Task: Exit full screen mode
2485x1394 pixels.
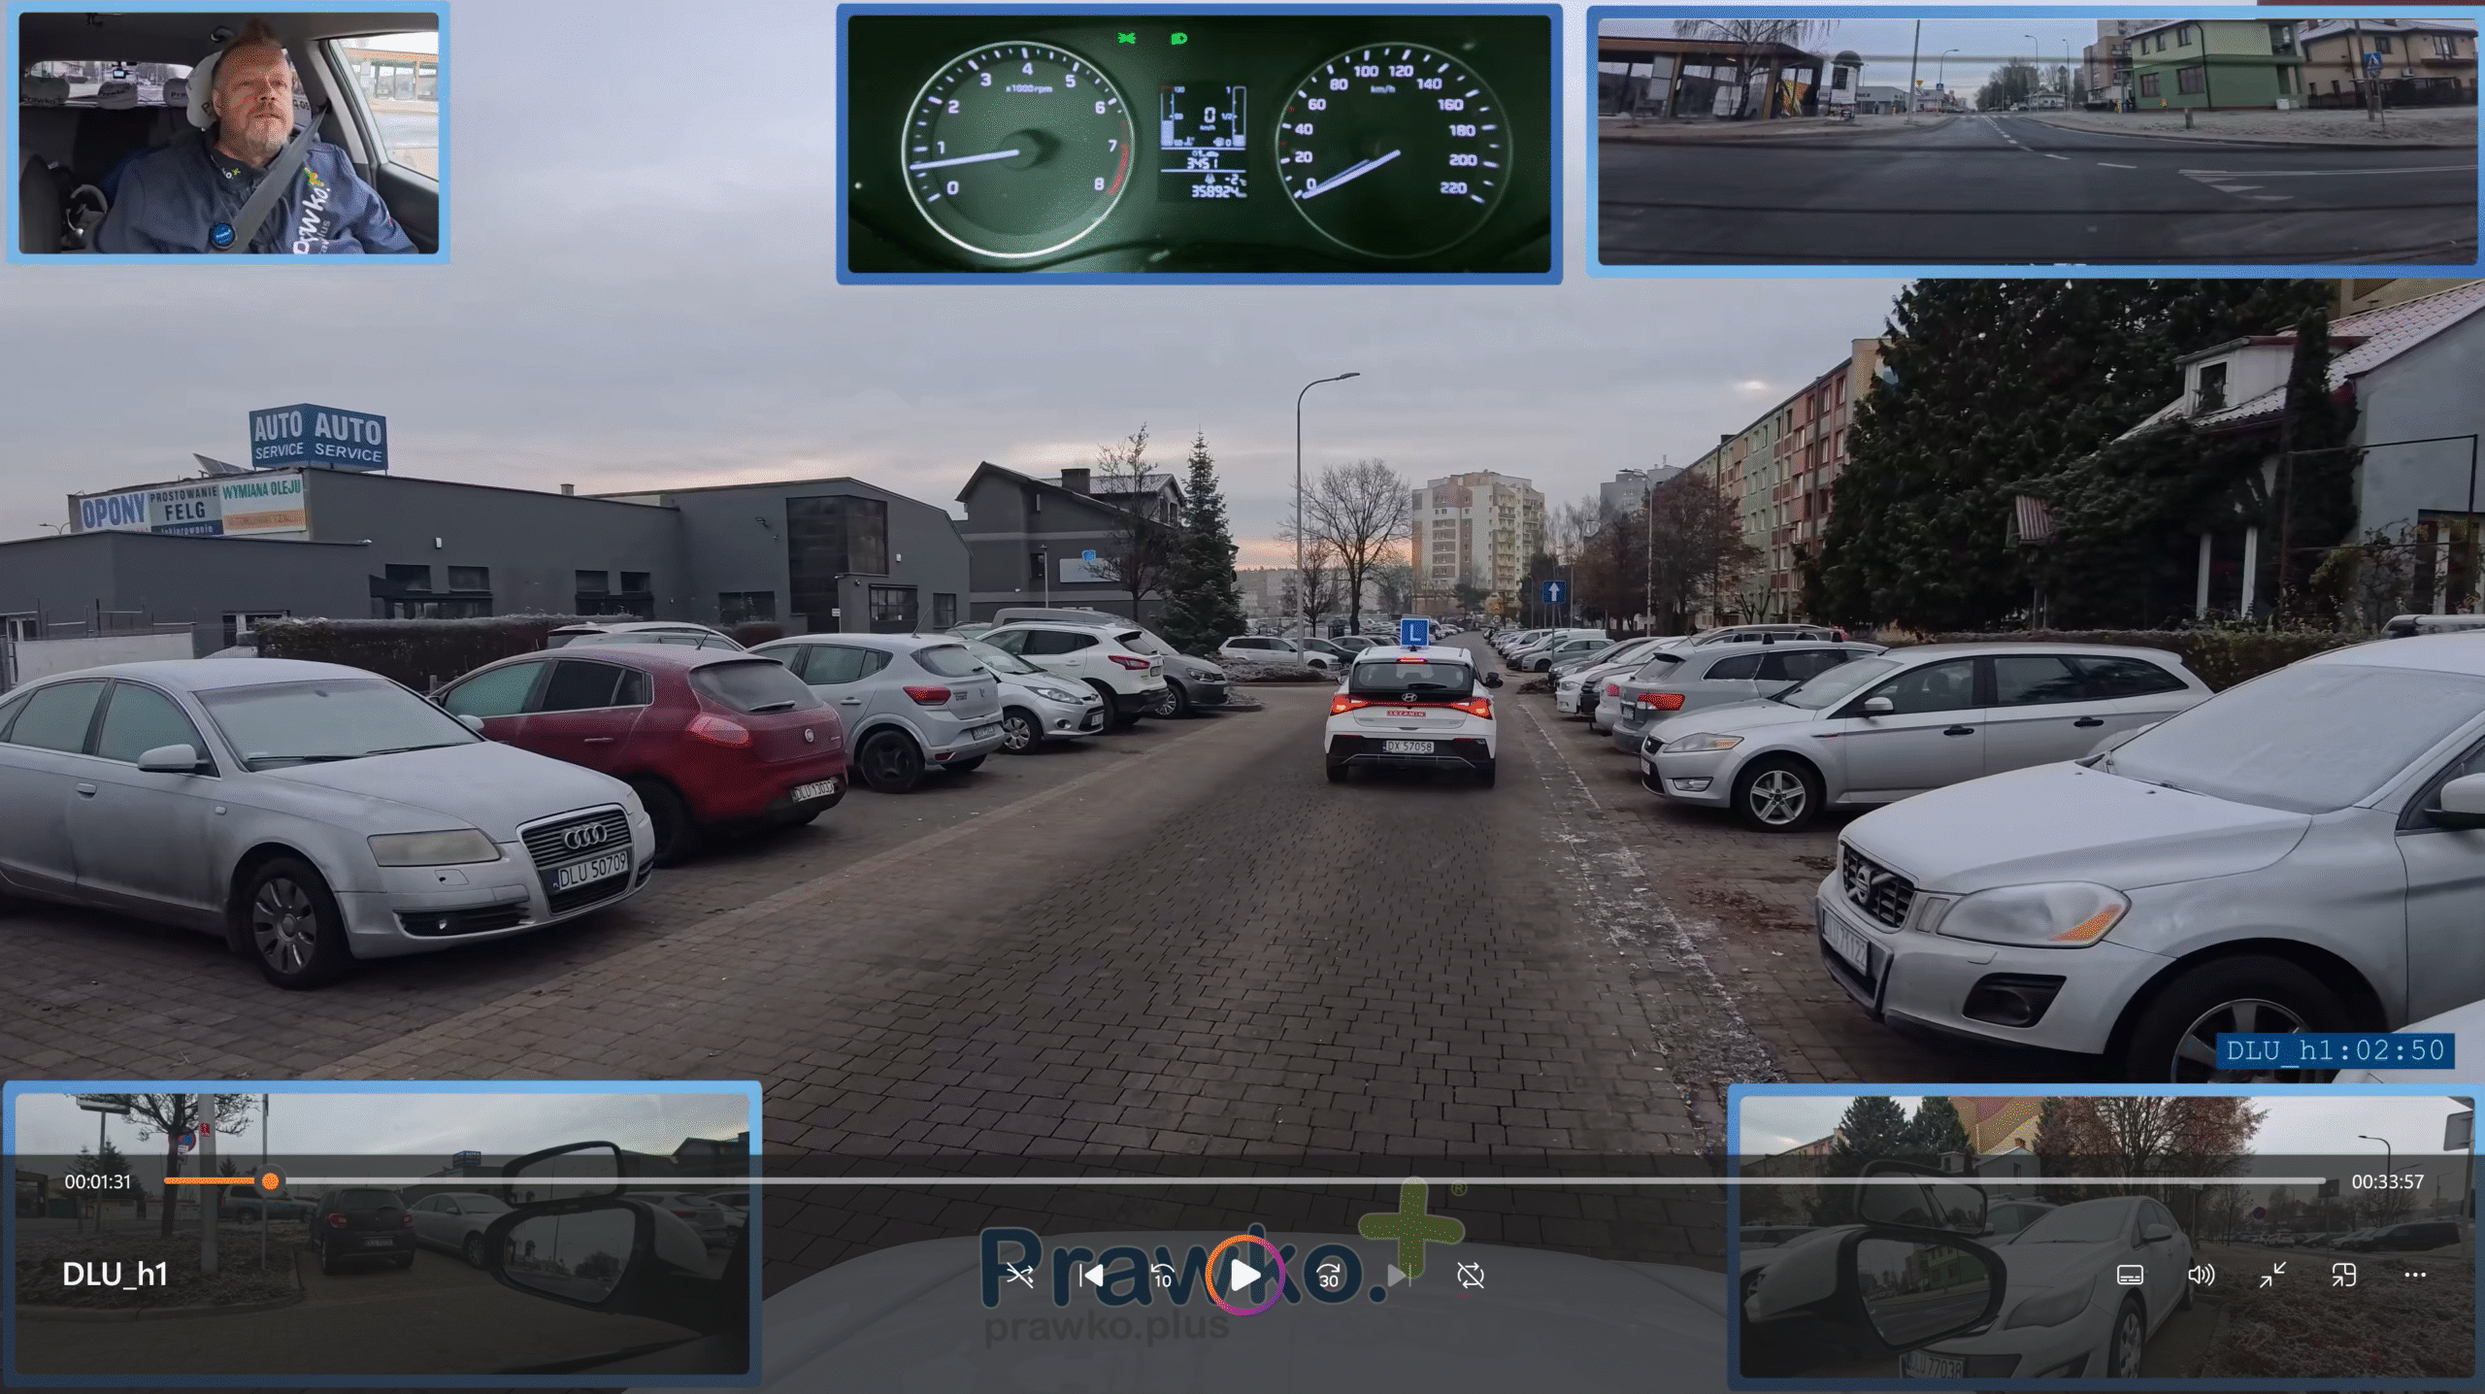Action: click(2272, 1276)
